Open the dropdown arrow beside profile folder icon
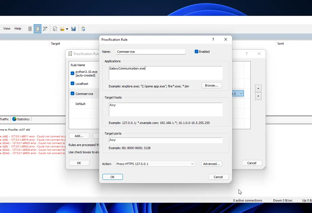This screenshot has width=312, height=213. [x=67, y=29]
